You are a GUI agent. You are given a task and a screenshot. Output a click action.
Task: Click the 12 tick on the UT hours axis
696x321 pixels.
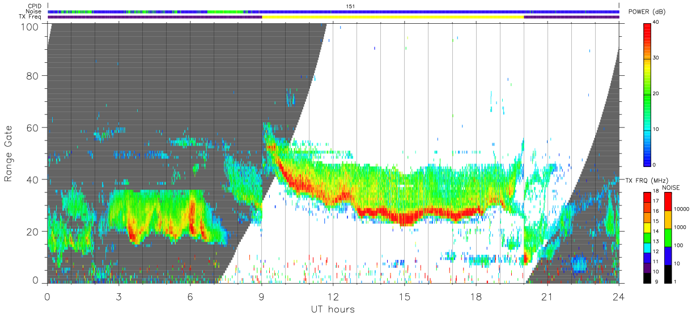tap(333, 296)
